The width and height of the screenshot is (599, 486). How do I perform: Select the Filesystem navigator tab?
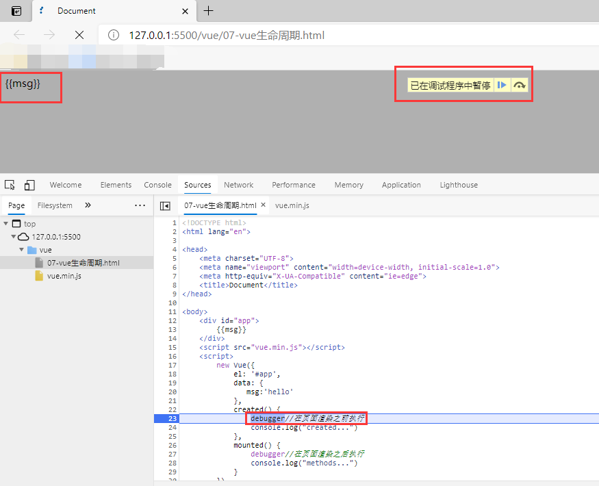(55, 205)
